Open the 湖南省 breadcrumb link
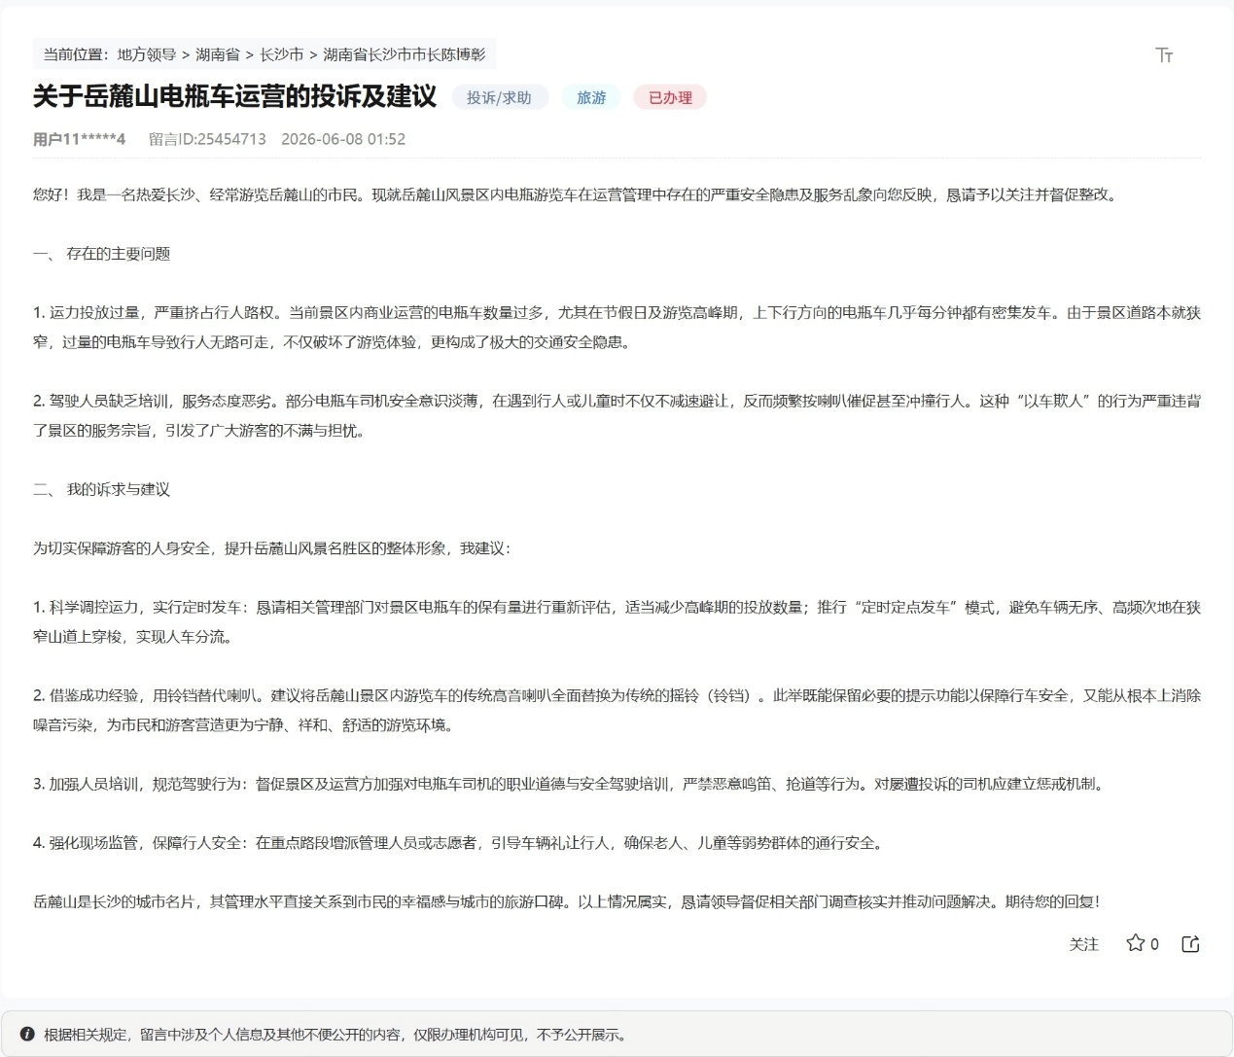The height and width of the screenshot is (1057, 1234). [x=218, y=54]
